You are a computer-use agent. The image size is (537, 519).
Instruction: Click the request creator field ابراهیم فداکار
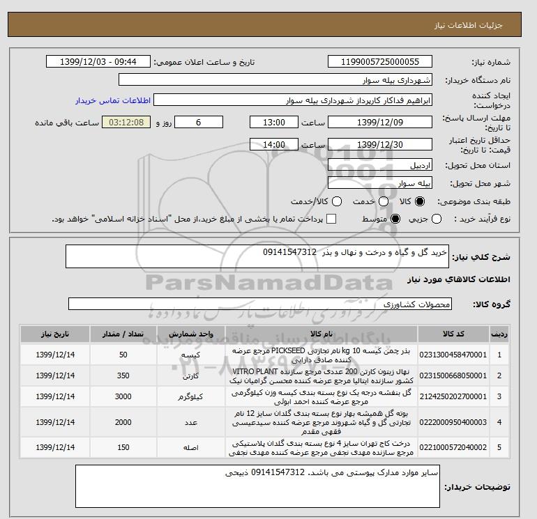(292, 100)
